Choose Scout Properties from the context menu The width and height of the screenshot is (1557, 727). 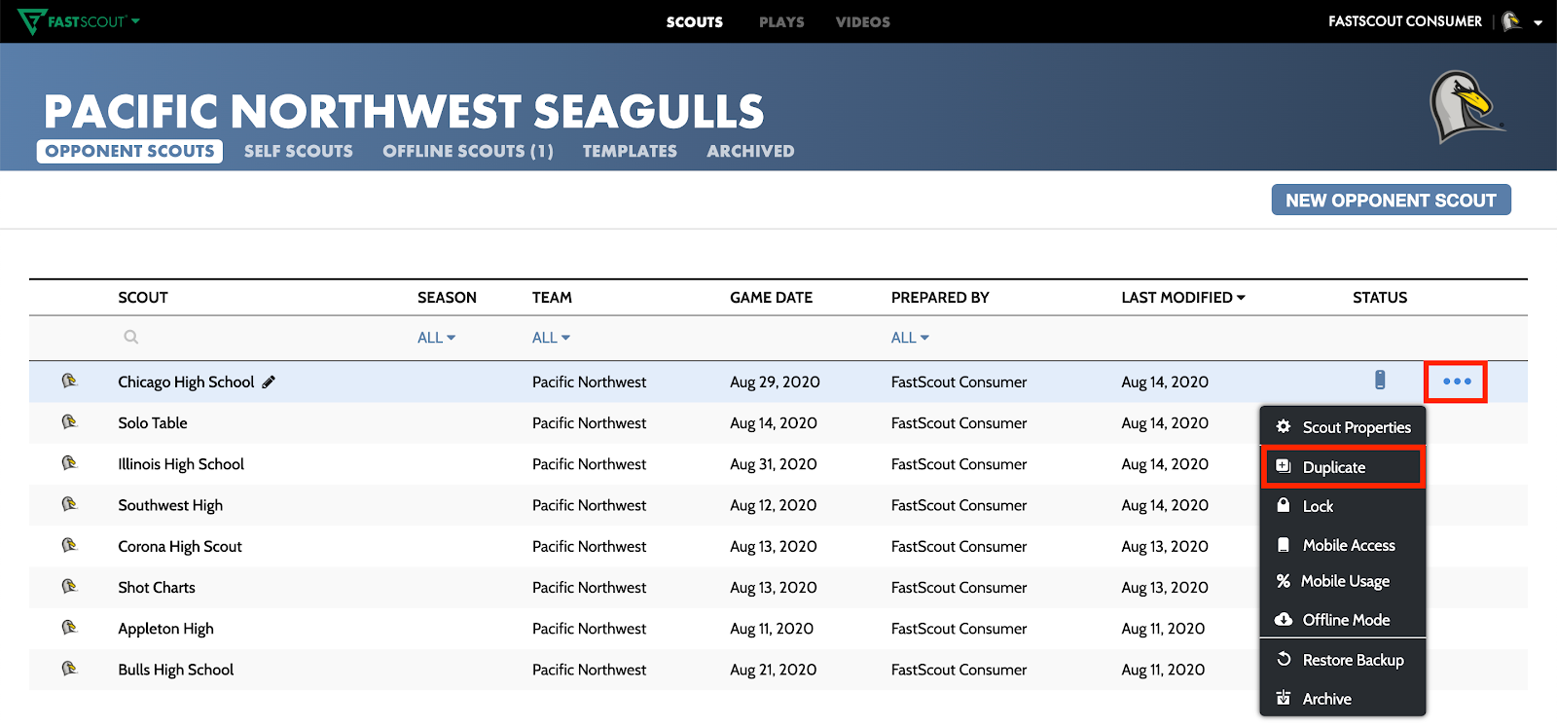point(1343,427)
